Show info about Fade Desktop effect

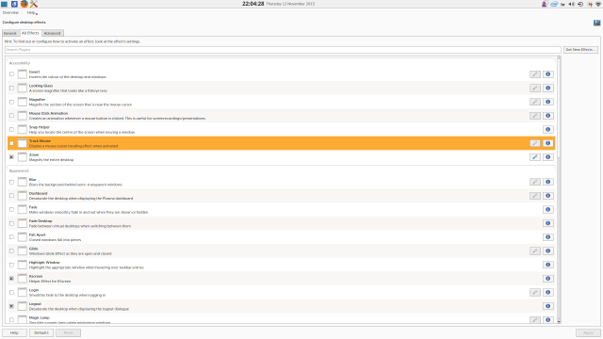[548, 223]
